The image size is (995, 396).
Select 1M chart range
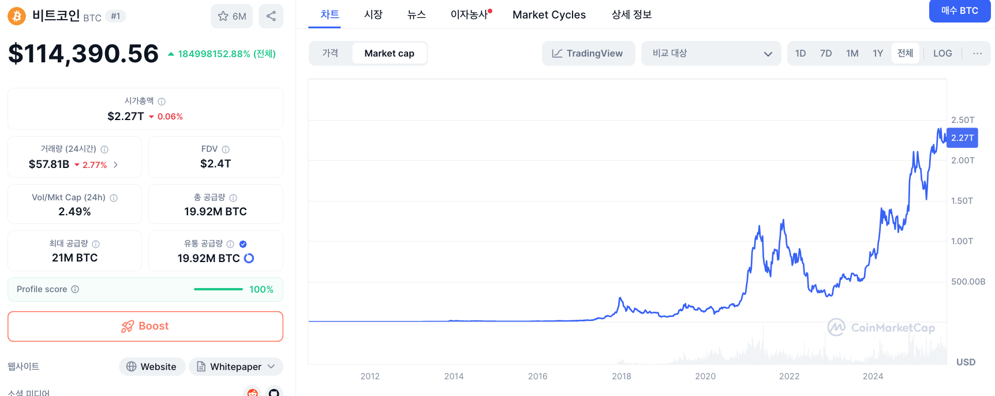point(852,53)
